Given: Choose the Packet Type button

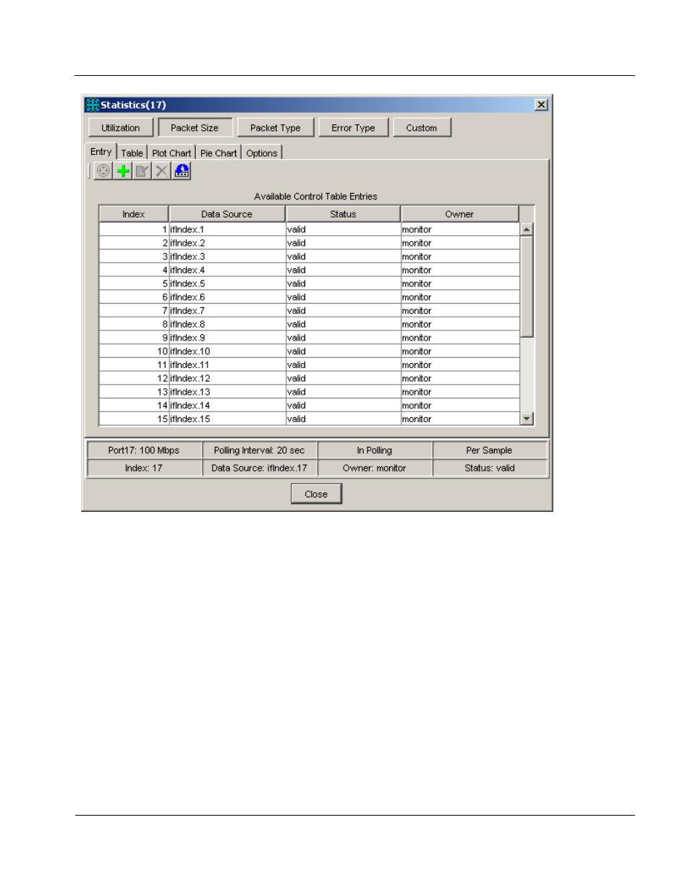Looking at the screenshot, I should click(276, 128).
